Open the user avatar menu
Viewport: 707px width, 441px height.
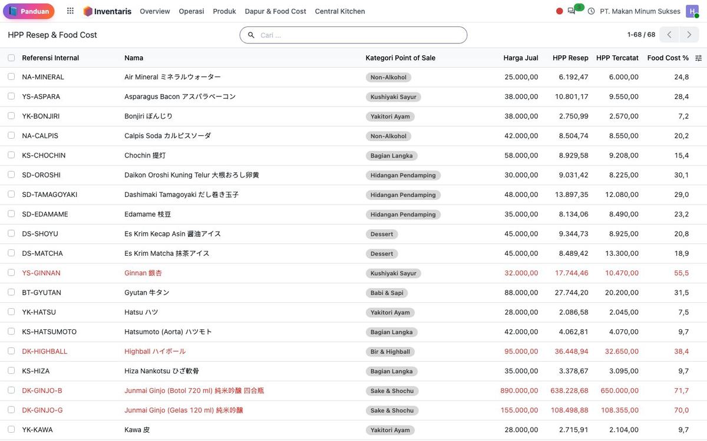[x=692, y=11]
